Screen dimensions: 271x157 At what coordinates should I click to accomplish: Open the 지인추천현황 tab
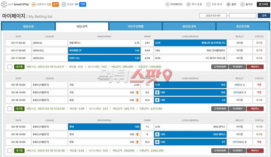pos(135,26)
